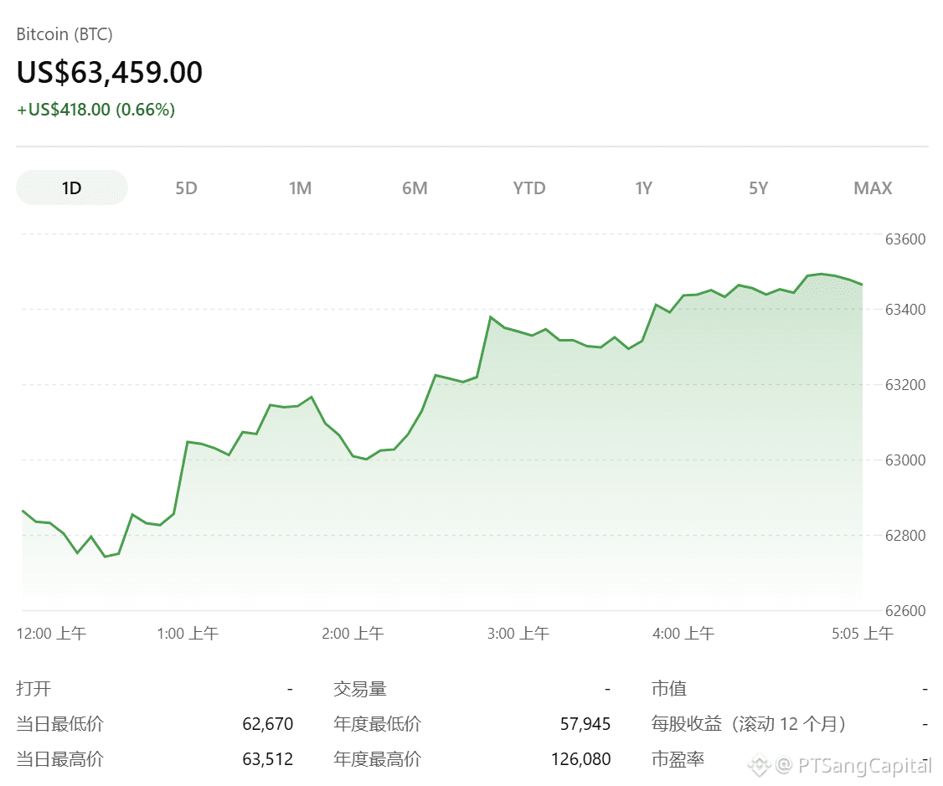Open the 5Y price range
The width and height of the screenshot is (943, 786).
click(x=759, y=188)
